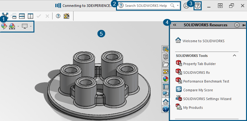The height and width of the screenshot is (121, 247).
Task: Open the View Palette tab
Action: (x=165, y=72)
